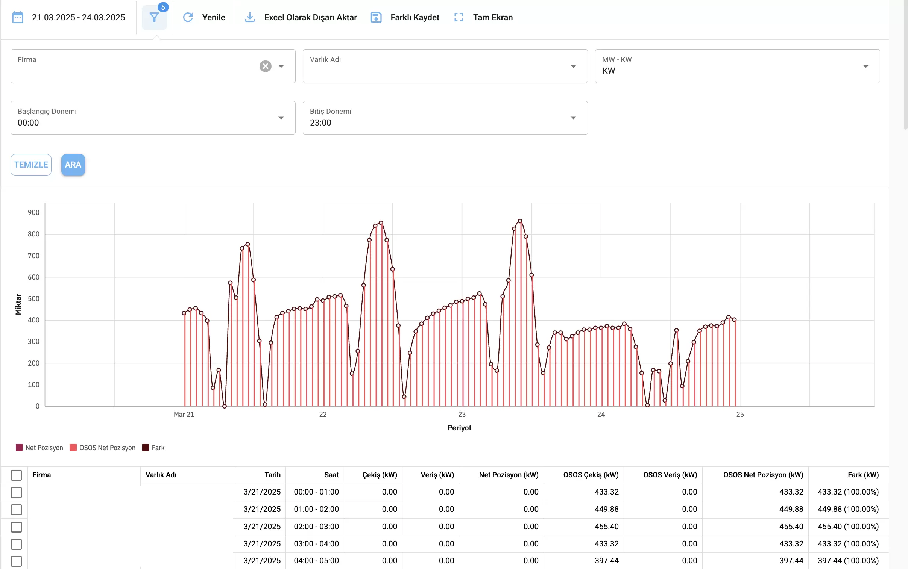908x569 pixels.
Task: Click the Excel export download icon
Action: [250, 17]
